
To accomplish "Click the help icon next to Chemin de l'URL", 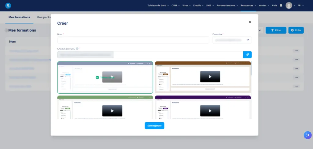I will 77,49.
